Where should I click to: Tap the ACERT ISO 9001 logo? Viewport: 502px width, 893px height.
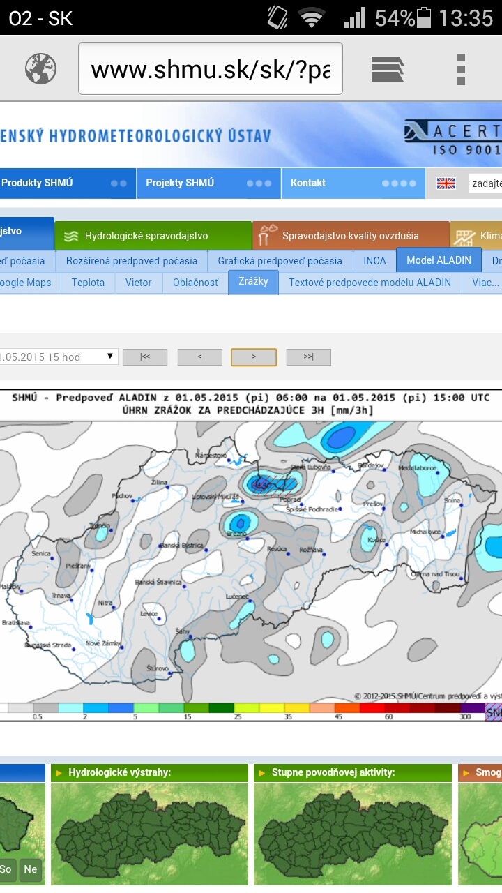click(x=453, y=137)
